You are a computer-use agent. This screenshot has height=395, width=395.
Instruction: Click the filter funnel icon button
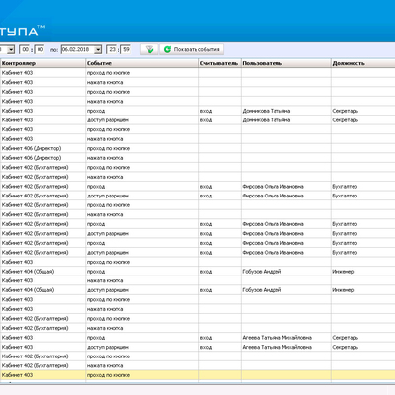pos(149,49)
